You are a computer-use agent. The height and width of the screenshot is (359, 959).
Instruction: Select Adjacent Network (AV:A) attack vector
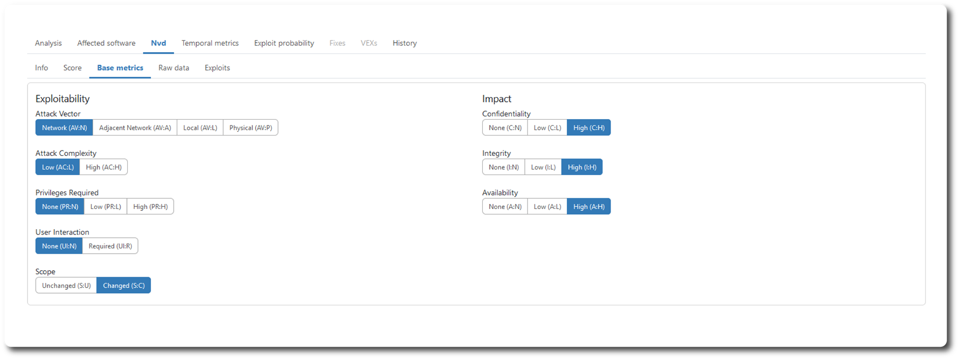(x=135, y=128)
